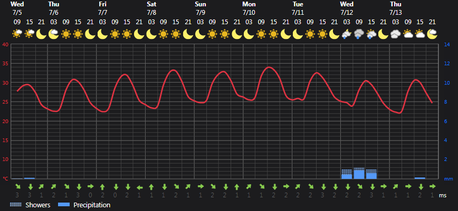Click the night showers icon for Wed 7/12 03
458x211 pixels.
pyautogui.click(x=347, y=34)
